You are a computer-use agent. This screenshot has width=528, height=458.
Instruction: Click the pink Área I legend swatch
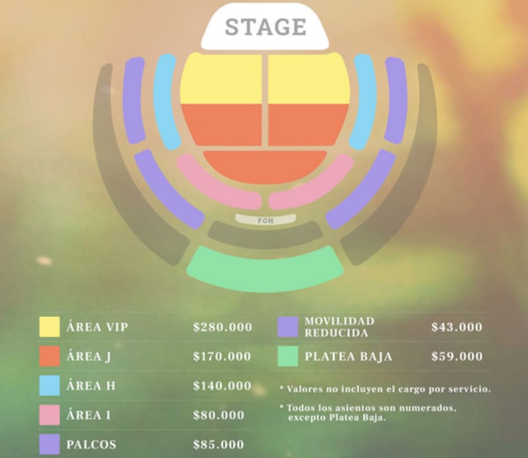pyautogui.click(x=49, y=415)
